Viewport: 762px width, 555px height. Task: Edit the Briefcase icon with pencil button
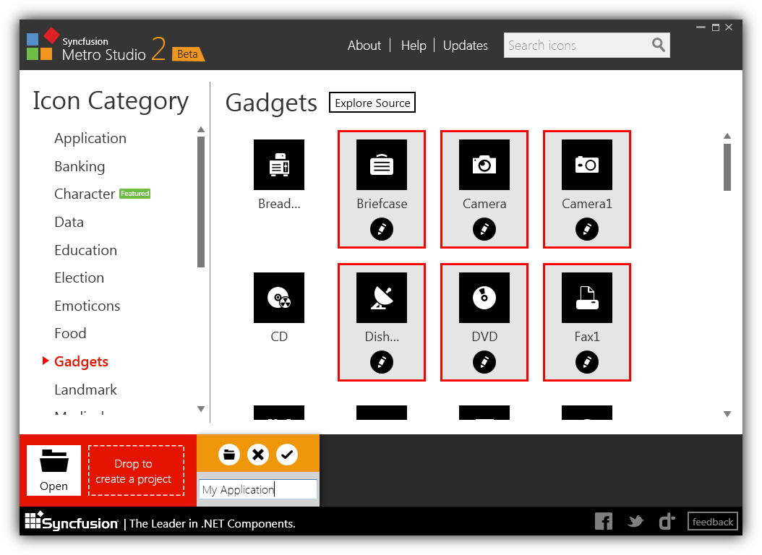[382, 228]
